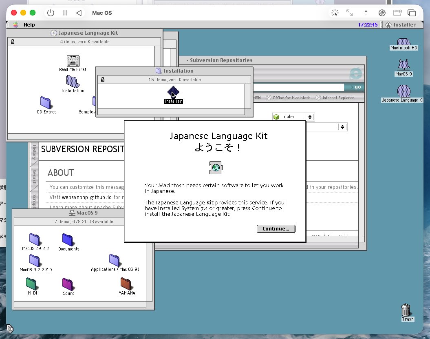
Task: Click the emulator power button
Action: pyautogui.click(x=51, y=13)
